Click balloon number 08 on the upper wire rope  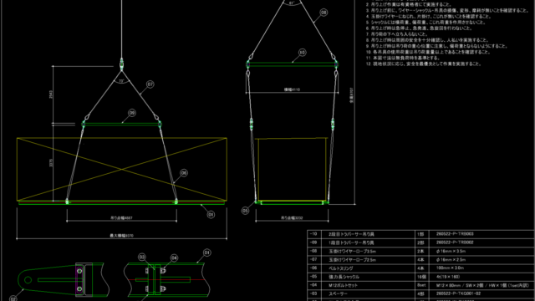(324, 13)
